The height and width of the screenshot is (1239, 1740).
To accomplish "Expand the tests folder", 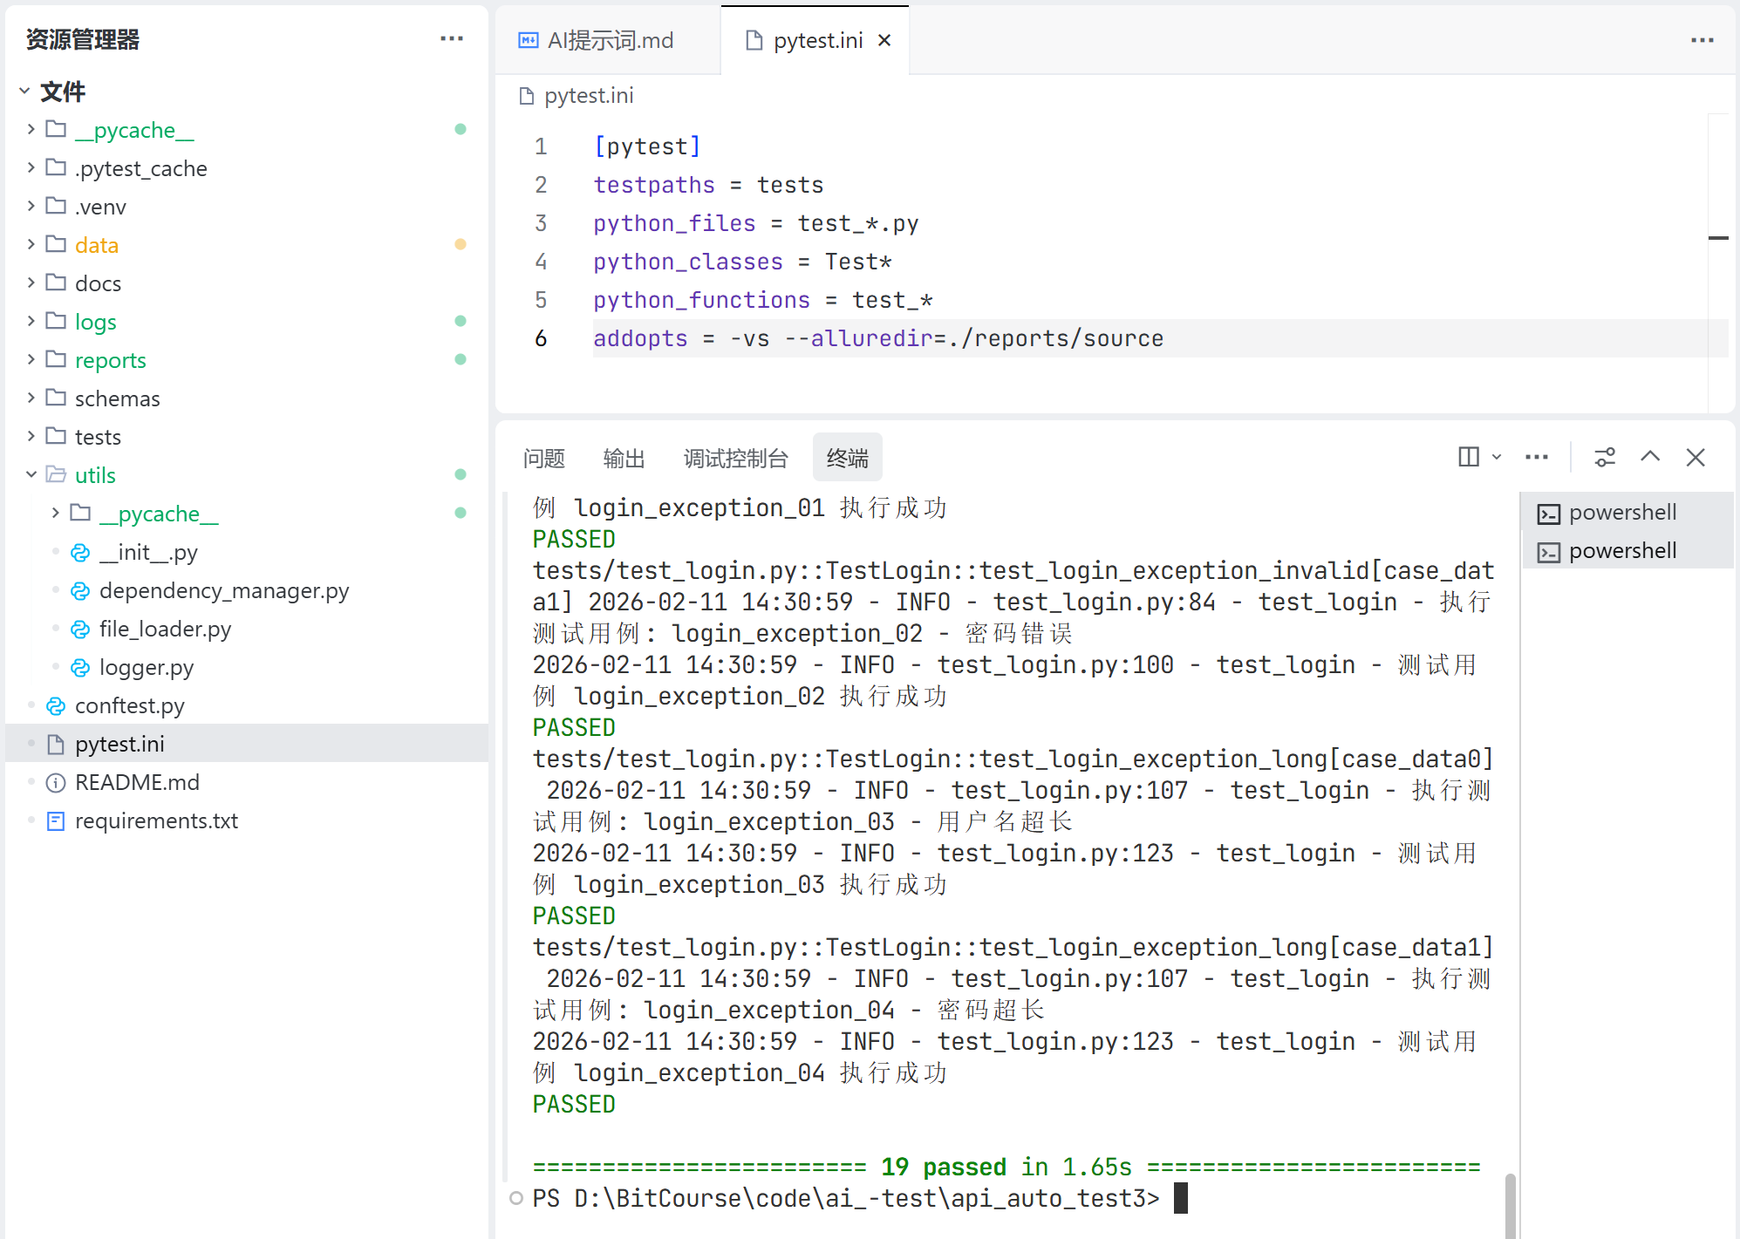I will (x=98, y=437).
